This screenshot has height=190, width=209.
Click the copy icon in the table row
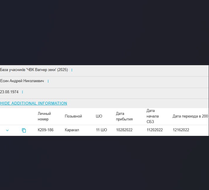(x=24, y=130)
